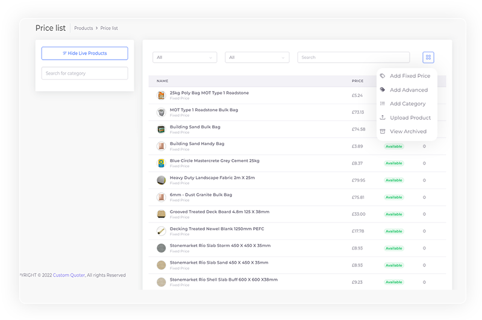Screen dimensions: 482x320
Task: Click 6mm Dust Granite Bulk Bag thumbnail
Action: click(161, 197)
